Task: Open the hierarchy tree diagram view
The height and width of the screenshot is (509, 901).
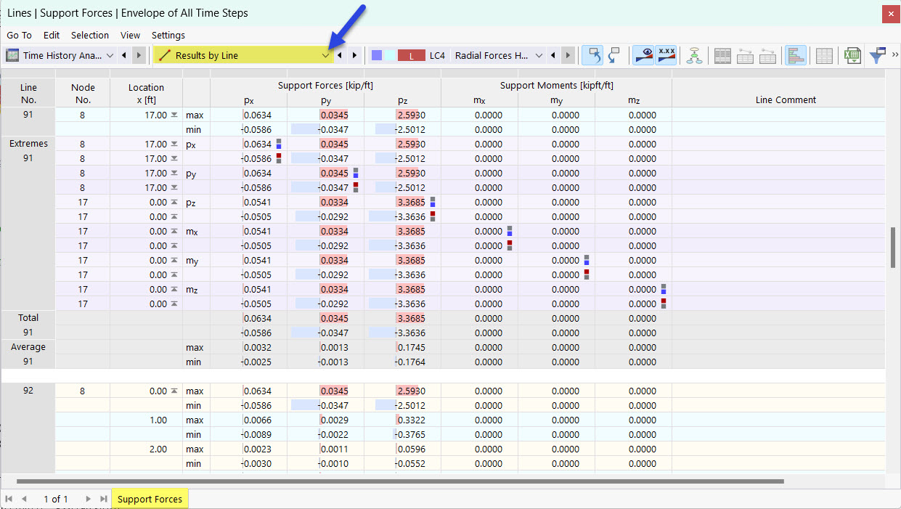Action: click(x=694, y=55)
